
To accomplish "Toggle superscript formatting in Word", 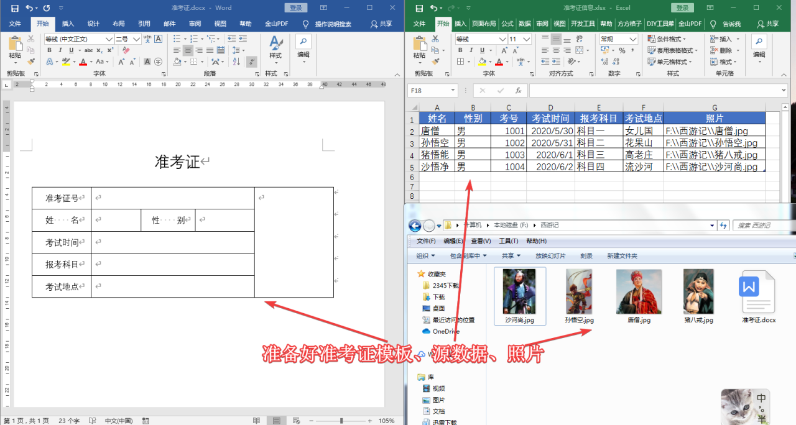I will click(x=109, y=50).
